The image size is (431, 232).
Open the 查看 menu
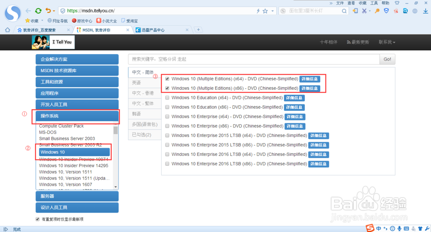(351, 3)
